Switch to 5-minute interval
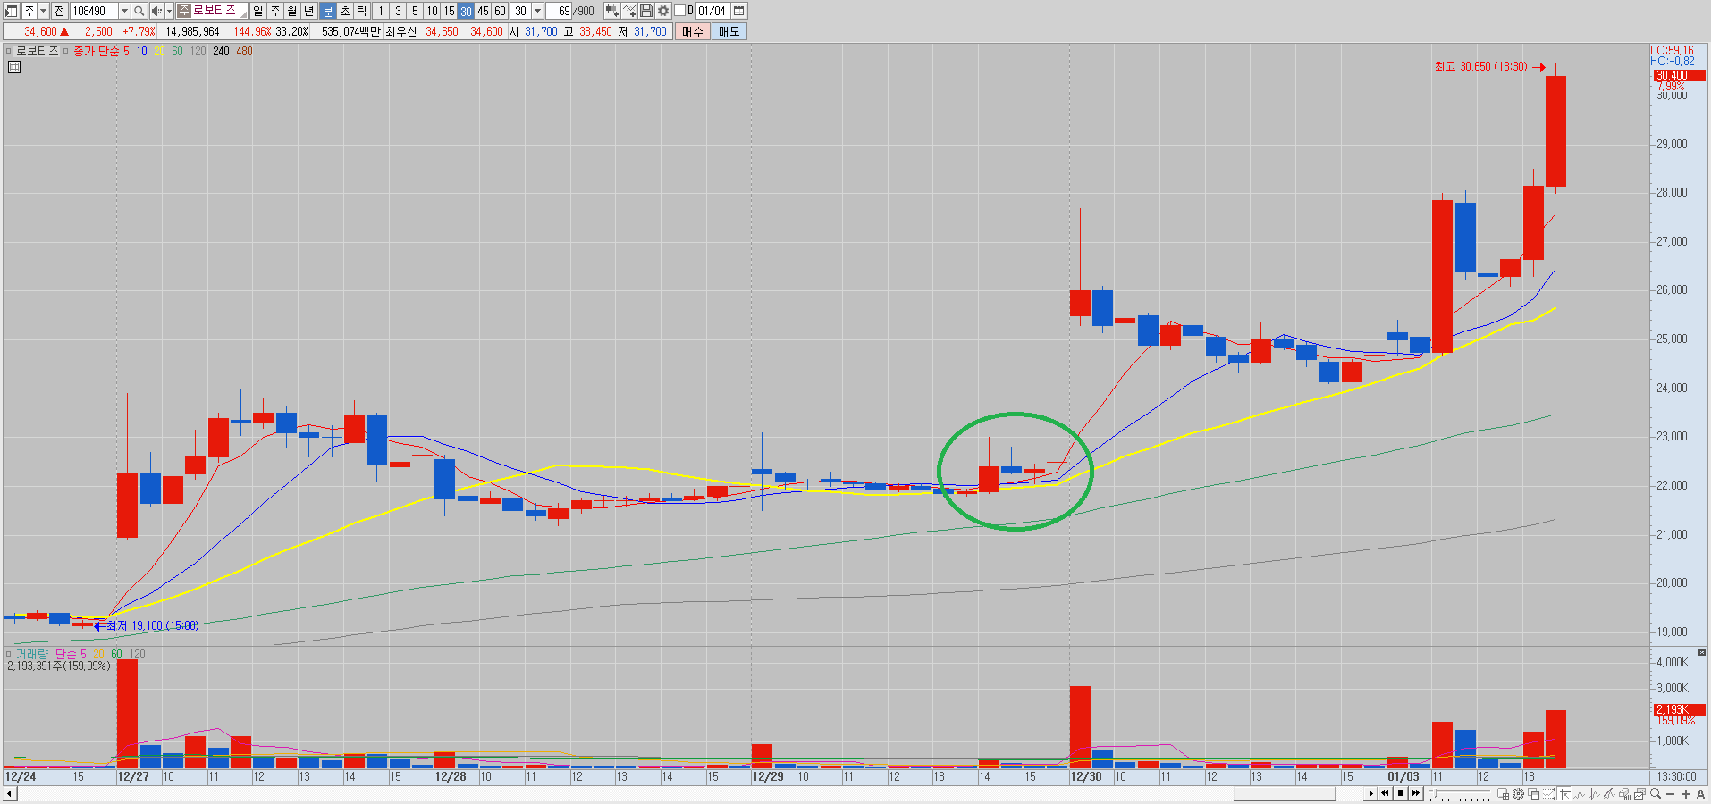 pyautogui.click(x=415, y=11)
